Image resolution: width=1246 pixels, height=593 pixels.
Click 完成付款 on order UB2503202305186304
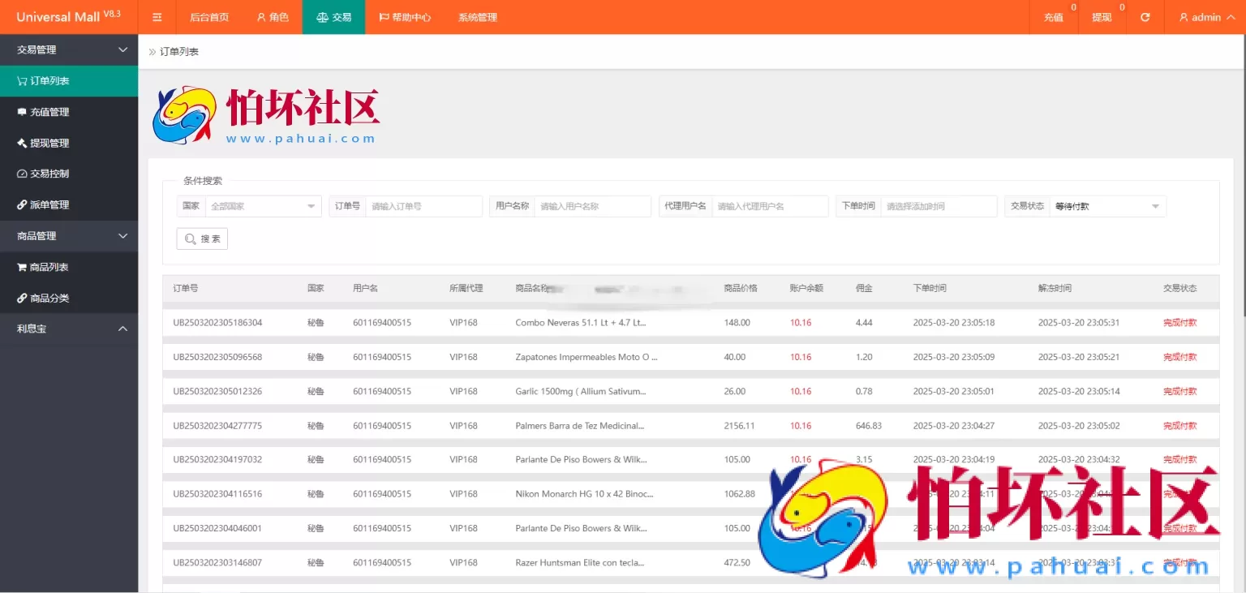[1179, 322]
